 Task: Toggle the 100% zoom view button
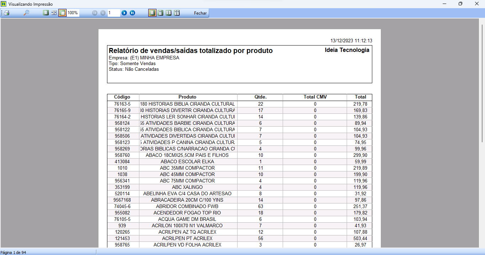pos(62,13)
